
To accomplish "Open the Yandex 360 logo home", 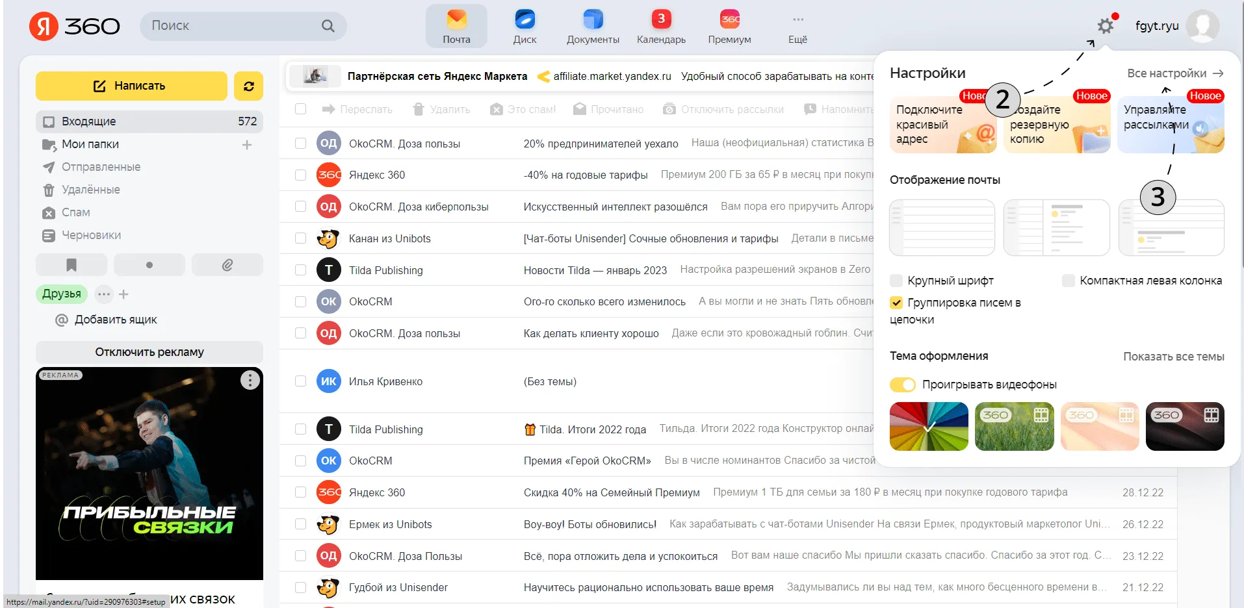I will pyautogui.click(x=75, y=26).
